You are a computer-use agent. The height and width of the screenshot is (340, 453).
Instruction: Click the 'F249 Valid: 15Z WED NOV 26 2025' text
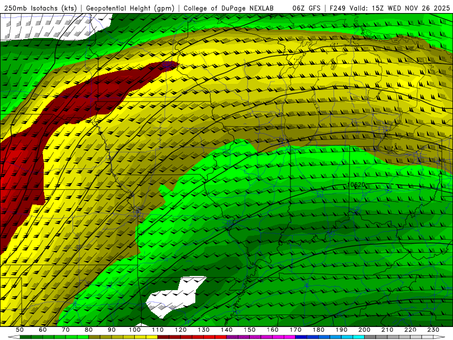click(x=390, y=8)
